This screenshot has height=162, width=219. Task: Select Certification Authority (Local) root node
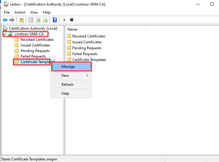click(33, 28)
